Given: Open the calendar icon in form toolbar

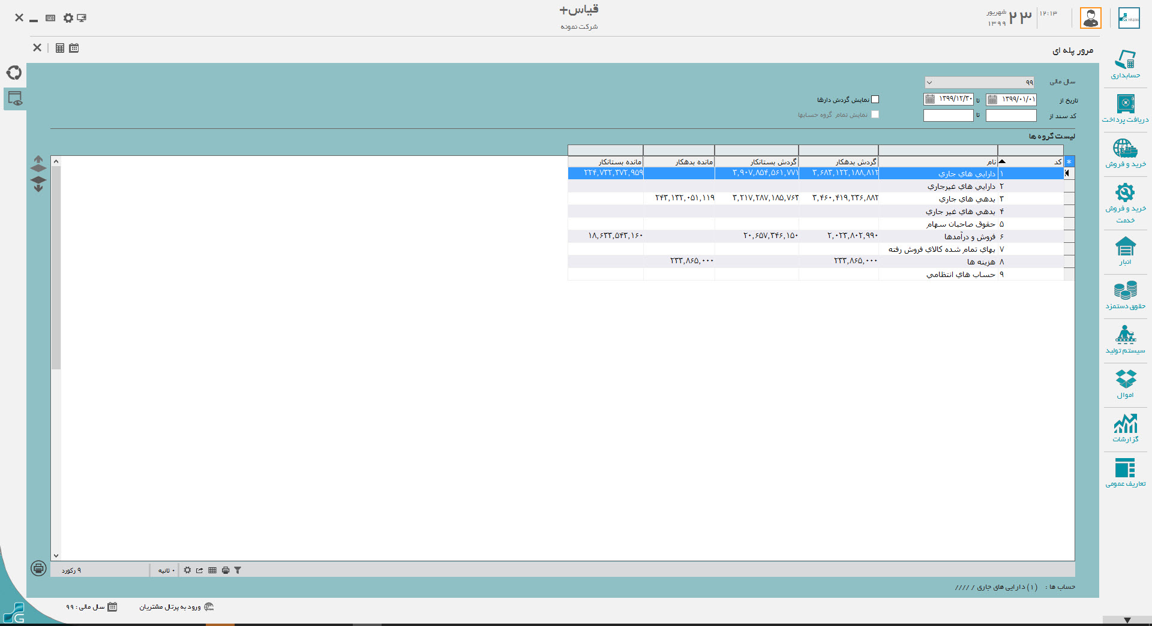Looking at the screenshot, I should (x=74, y=48).
